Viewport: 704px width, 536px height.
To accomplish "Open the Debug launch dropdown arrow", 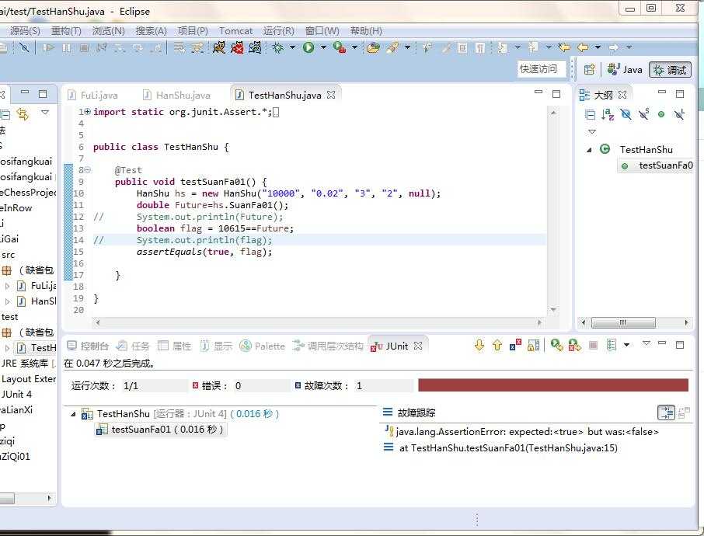I will click(x=293, y=47).
